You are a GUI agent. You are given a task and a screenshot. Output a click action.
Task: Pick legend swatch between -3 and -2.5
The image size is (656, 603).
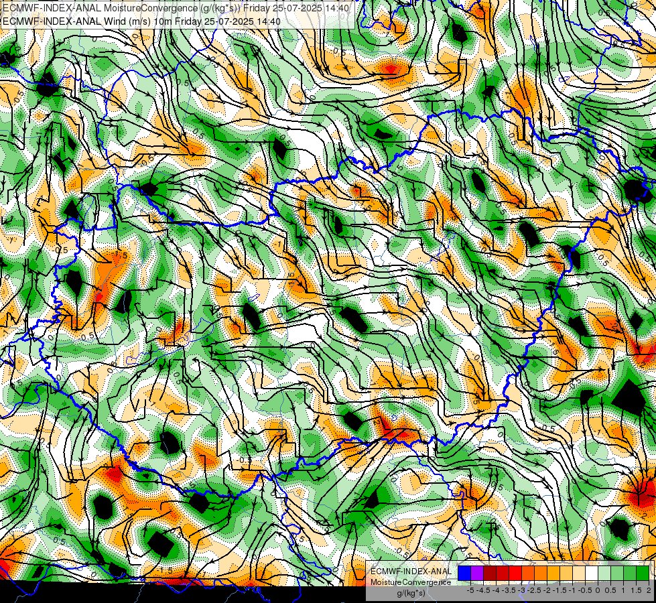[528, 574]
